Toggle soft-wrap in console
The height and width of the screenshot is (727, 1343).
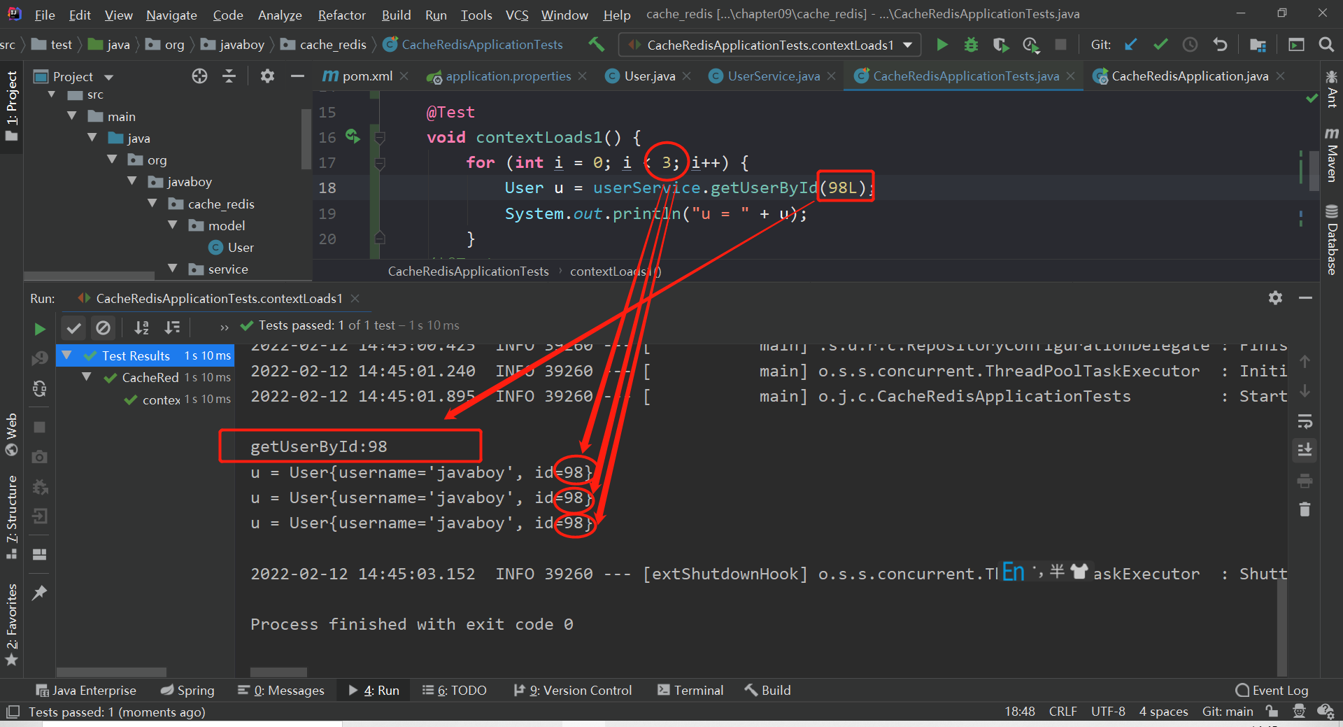pos(1305,421)
